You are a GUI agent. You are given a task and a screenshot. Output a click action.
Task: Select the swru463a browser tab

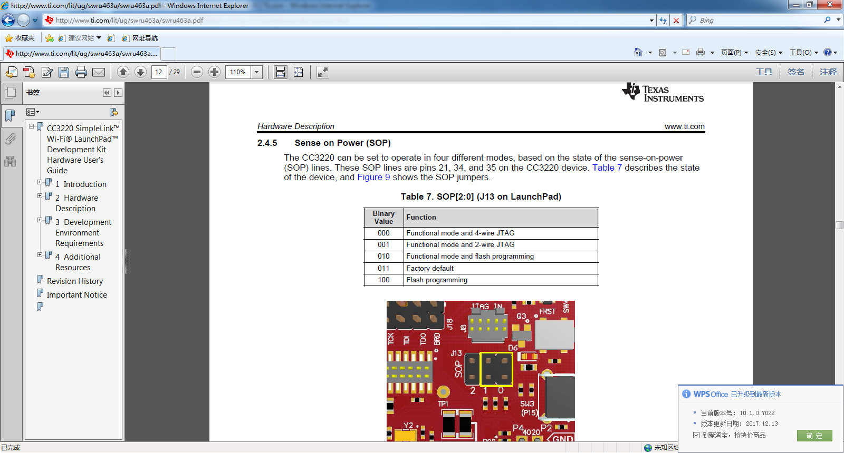(x=82, y=54)
